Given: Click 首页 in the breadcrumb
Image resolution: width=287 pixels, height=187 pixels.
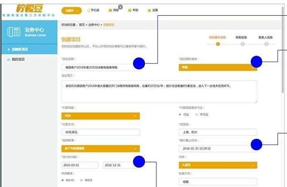Looking at the screenshot, I should 82,25.
